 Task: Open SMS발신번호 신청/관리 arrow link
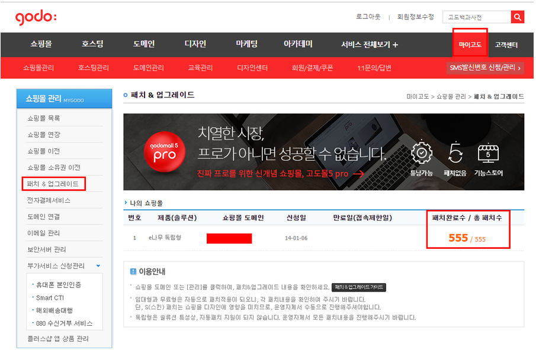click(x=485, y=67)
